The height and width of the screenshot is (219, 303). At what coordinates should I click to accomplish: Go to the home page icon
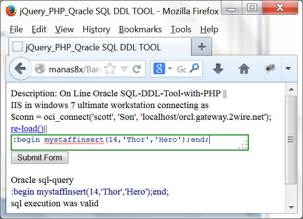(244, 68)
